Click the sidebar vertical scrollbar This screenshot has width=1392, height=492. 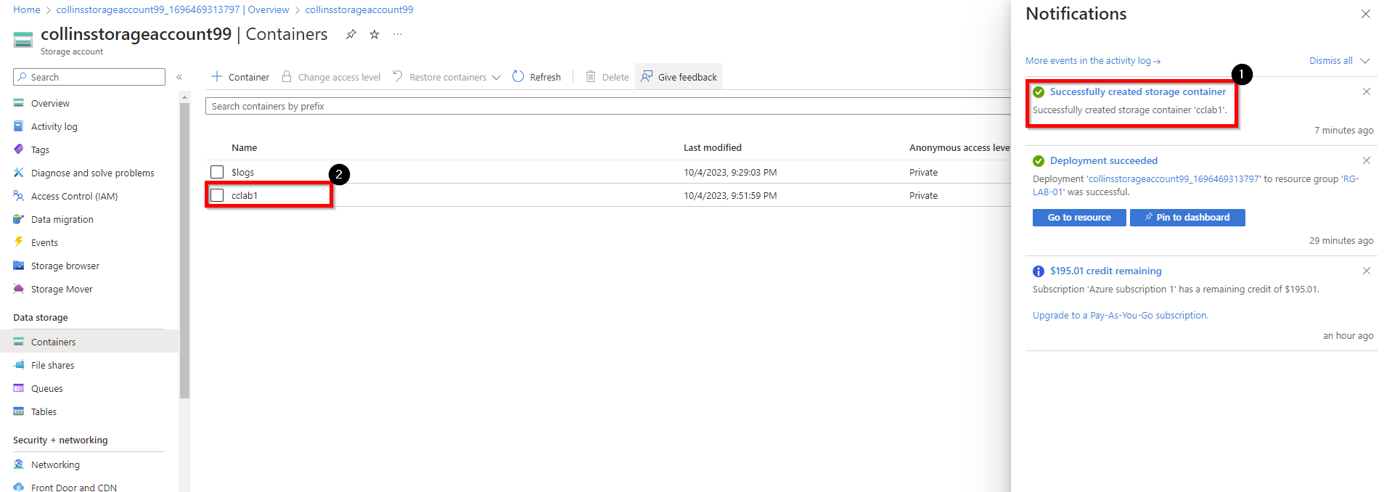coord(184,250)
